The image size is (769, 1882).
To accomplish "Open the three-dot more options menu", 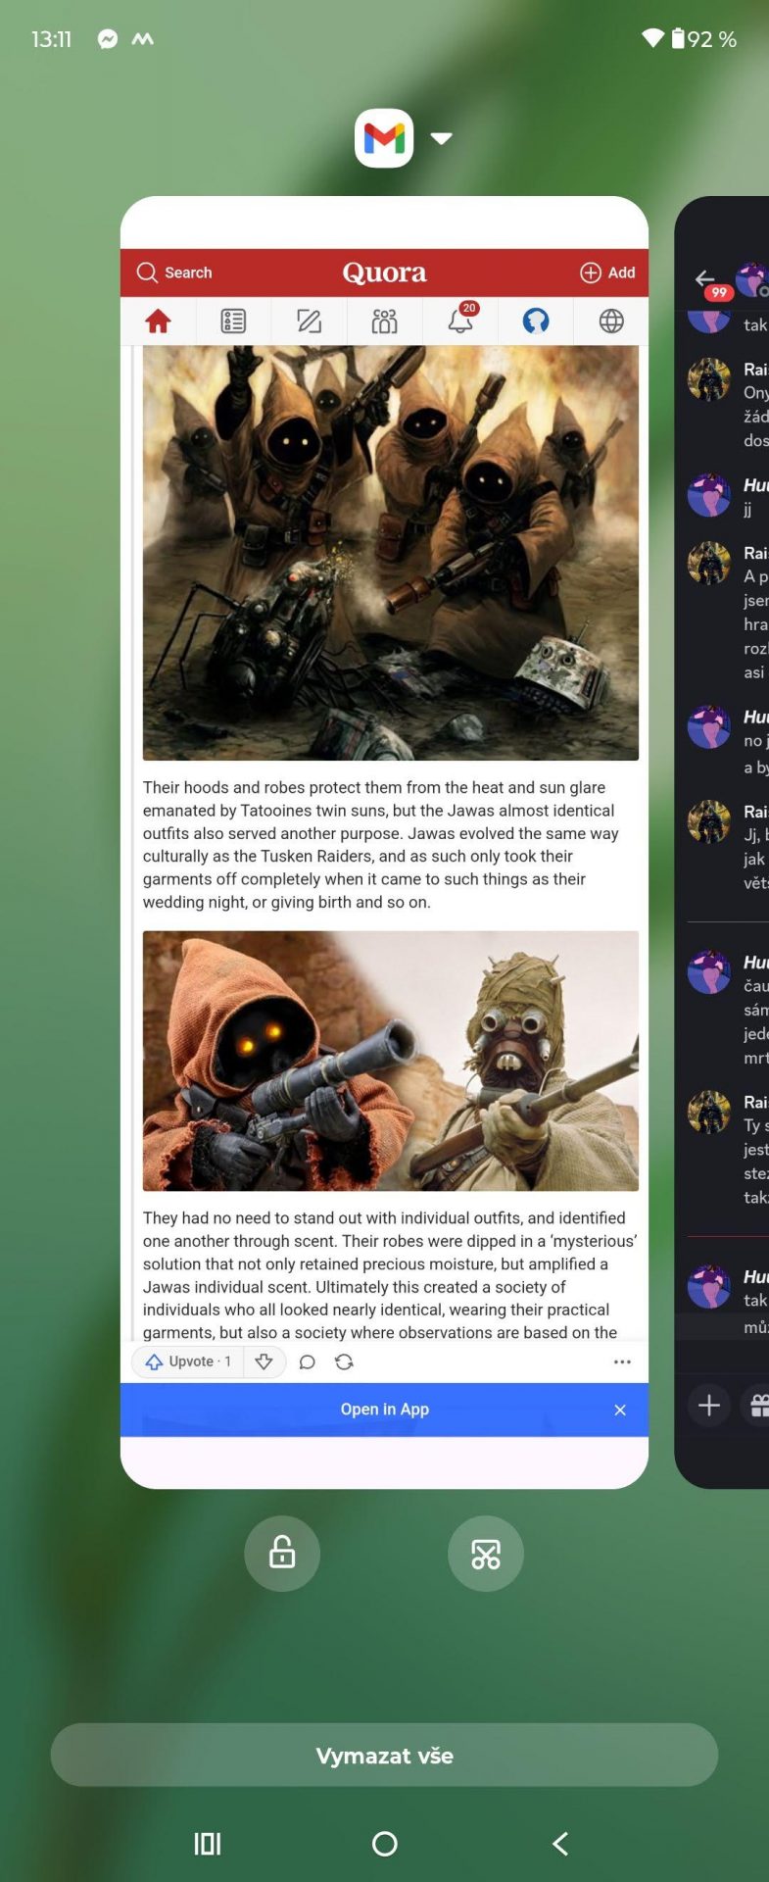I will coord(622,1362).
